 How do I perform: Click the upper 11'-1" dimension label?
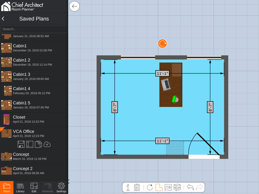pyautogui.click(x=162, y=73)
